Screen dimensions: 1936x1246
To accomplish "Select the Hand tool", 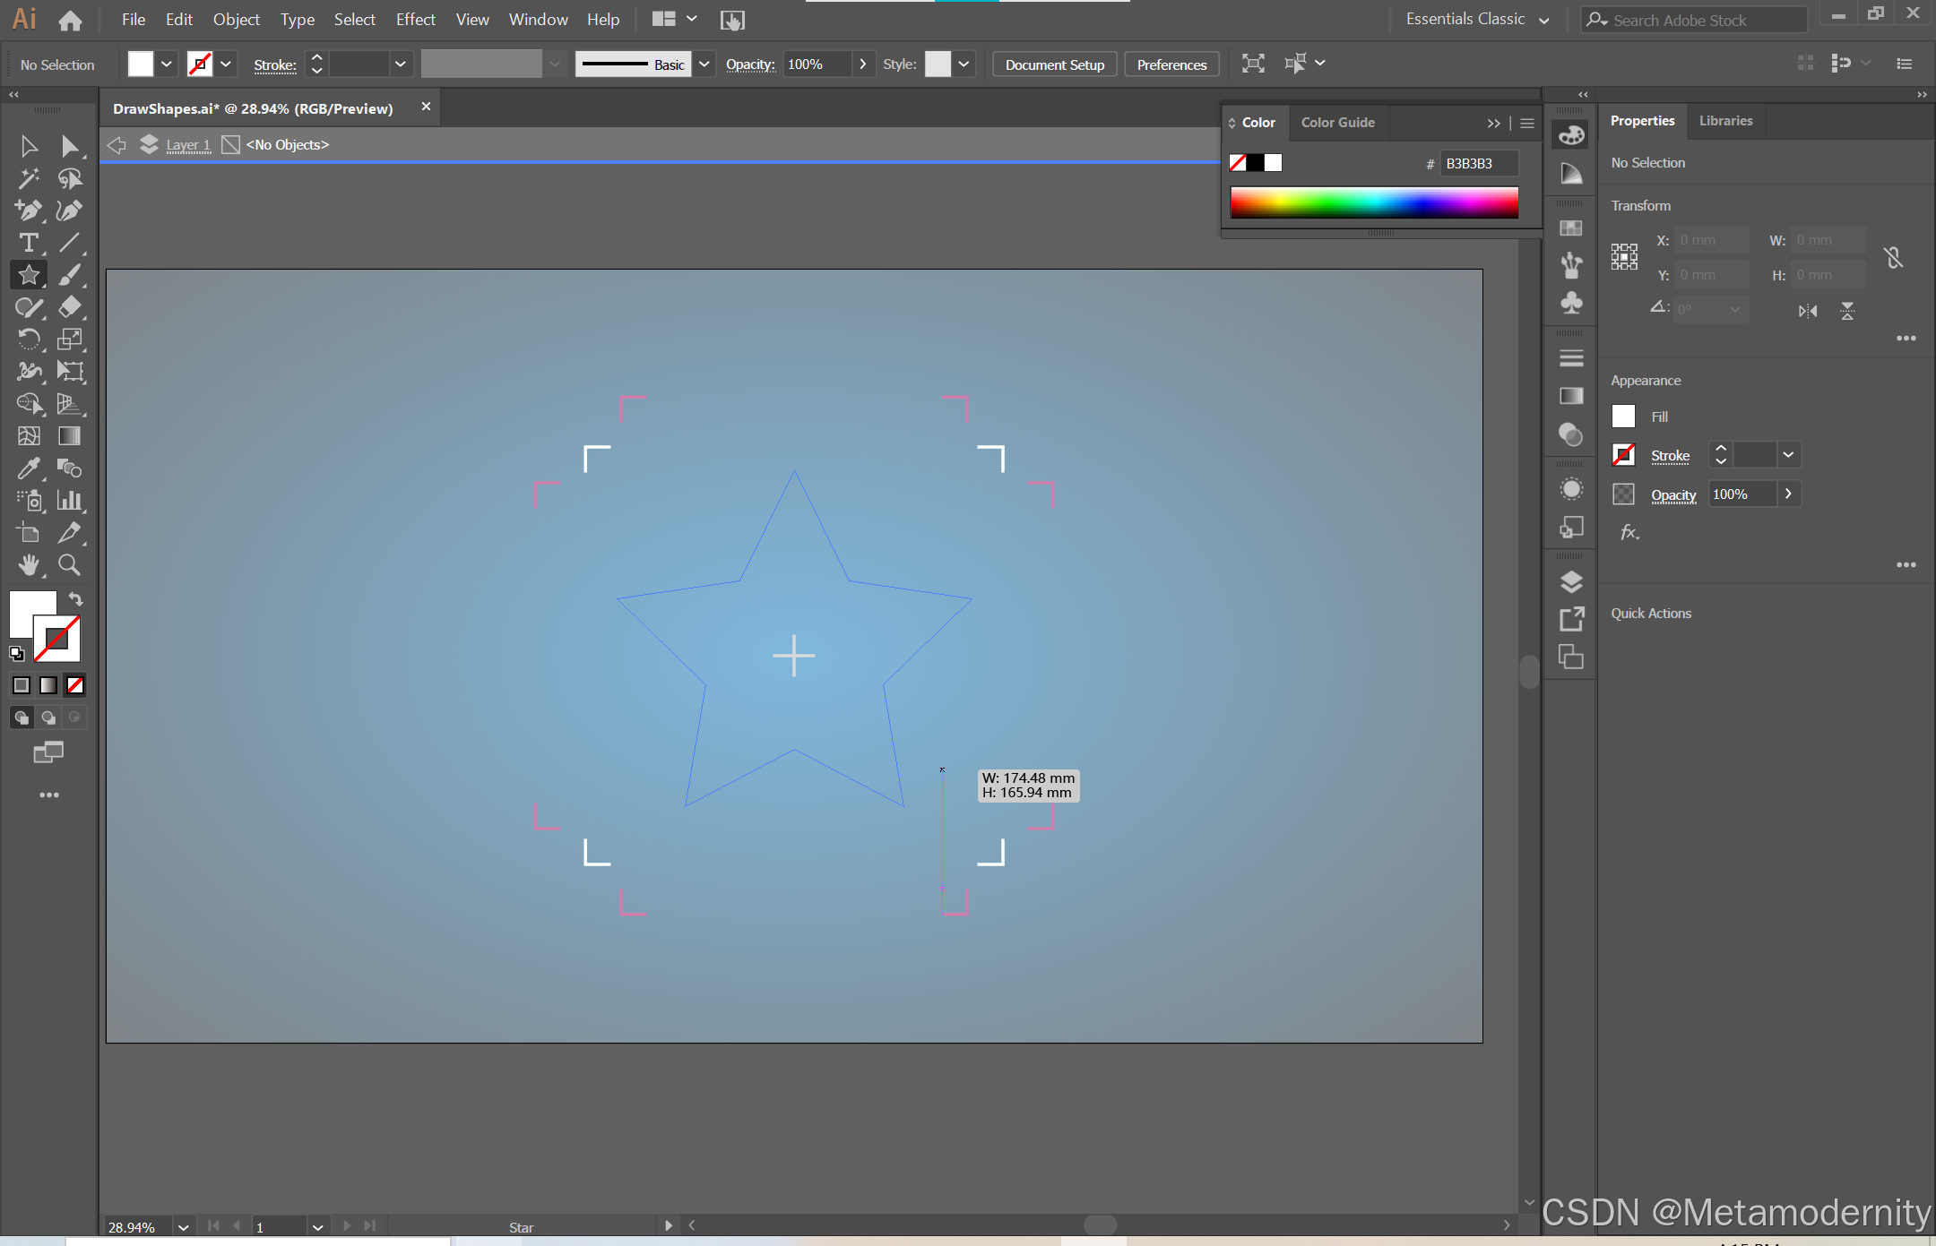I will click(x=28, y=564).
